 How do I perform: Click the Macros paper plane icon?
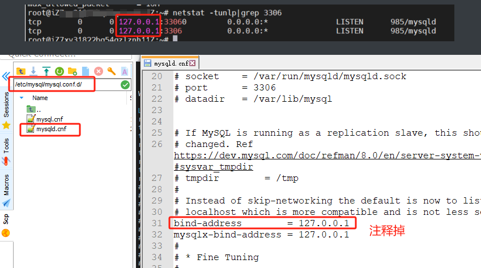(6, 203)
